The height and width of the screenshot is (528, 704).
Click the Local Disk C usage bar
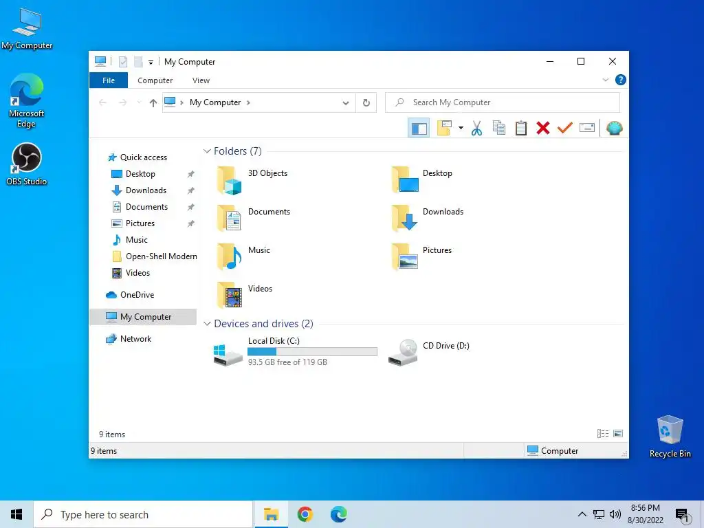(312, 352)
